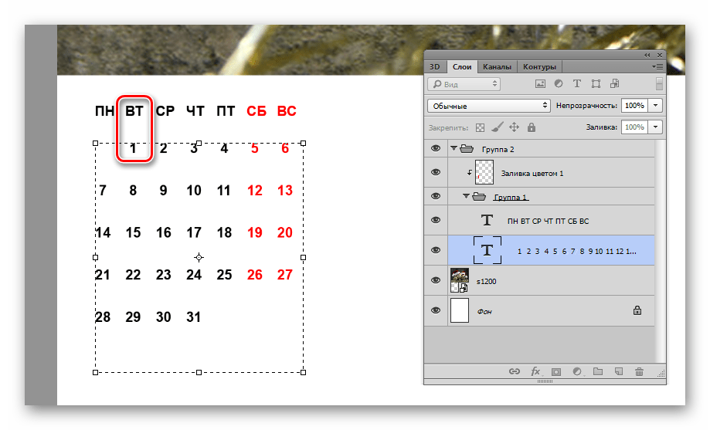Select the ПН ВТ СР text layer
The image size is (710, 430).
[x=548, y=221]
